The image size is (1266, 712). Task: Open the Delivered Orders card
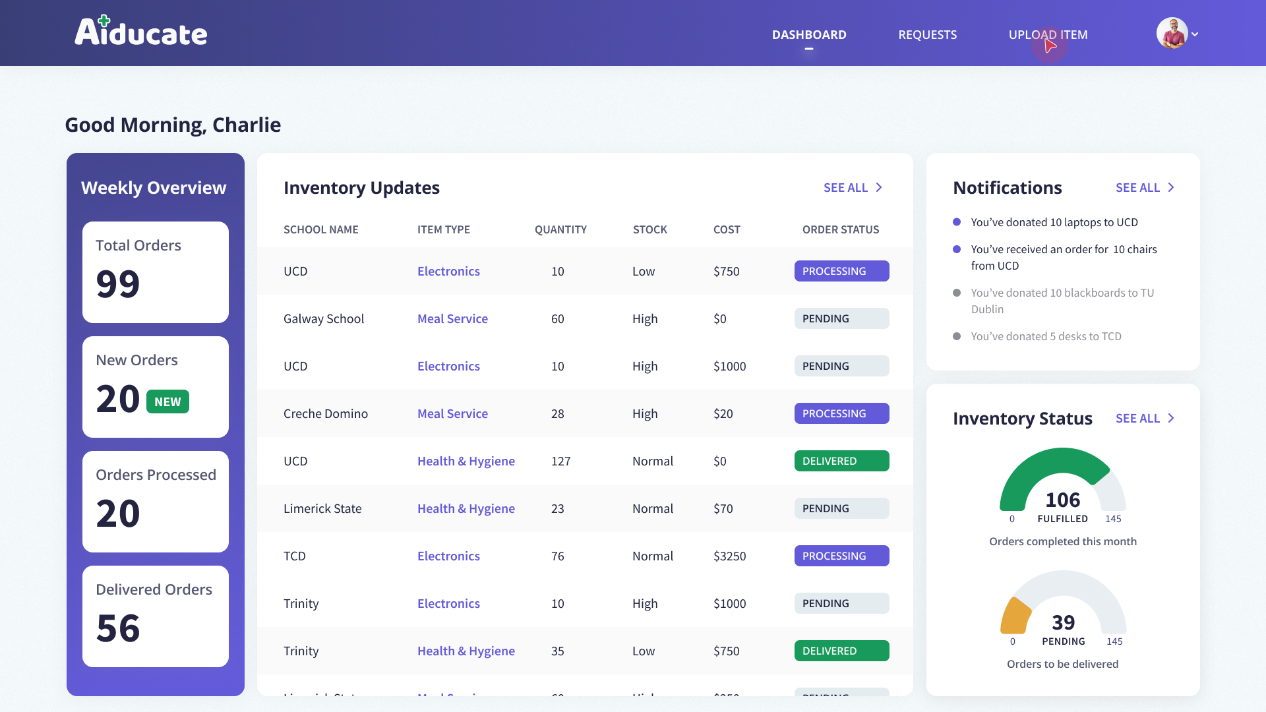(x=156, y=616)
